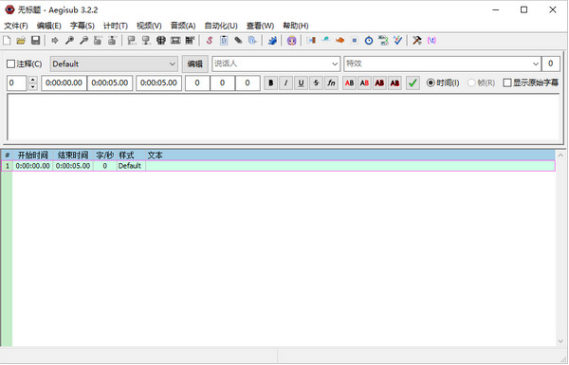Viewport: 569px width, 365px height.
Task: Open font chooser with fn button
Action: (x=331, y=83)
